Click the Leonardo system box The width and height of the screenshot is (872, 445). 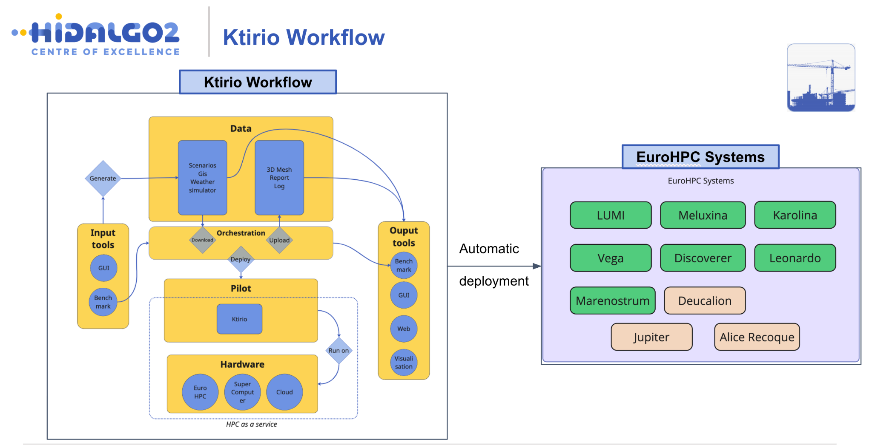pos(795,258)
